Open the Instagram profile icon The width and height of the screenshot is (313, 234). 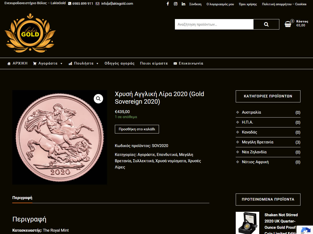[x=175, y=4]
